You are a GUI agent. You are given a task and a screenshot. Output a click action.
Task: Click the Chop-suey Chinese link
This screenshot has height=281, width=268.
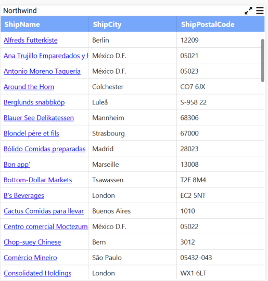click(x=32, y=242)
